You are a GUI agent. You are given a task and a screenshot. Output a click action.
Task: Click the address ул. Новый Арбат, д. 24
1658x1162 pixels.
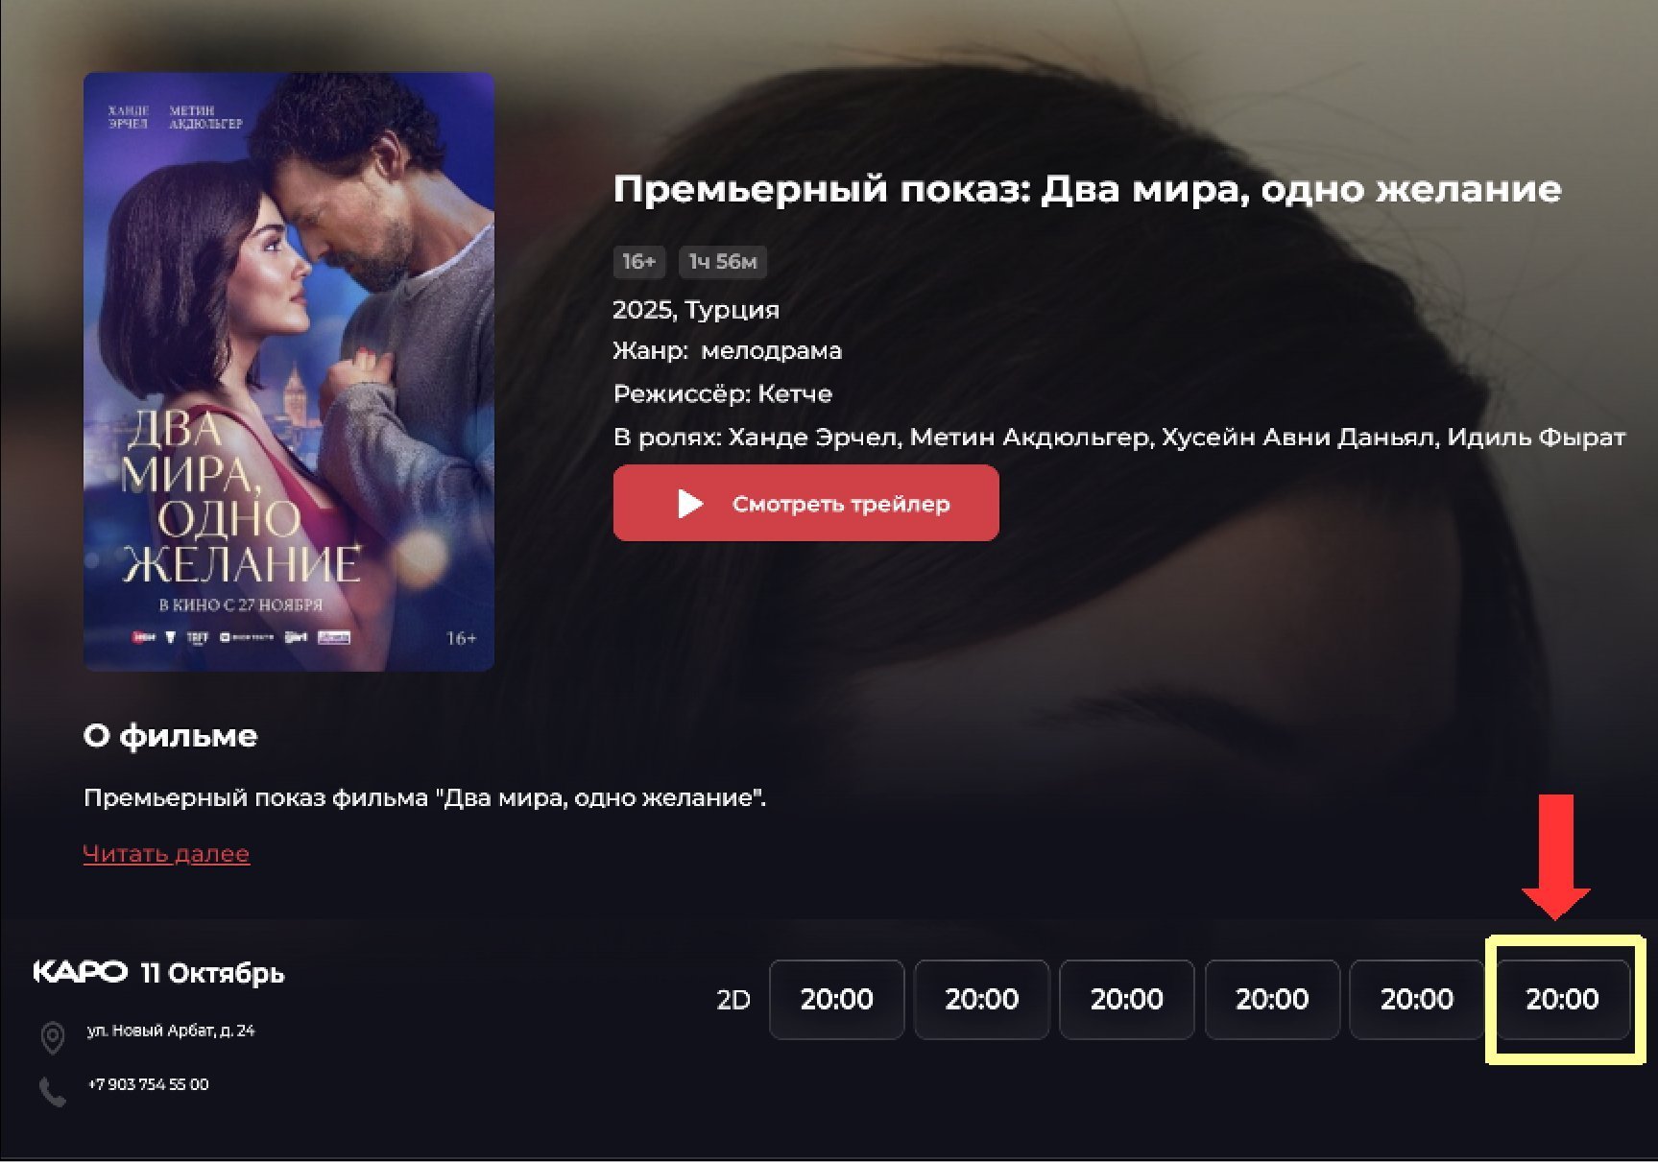pyautogui.click(x=171, y=1031)
